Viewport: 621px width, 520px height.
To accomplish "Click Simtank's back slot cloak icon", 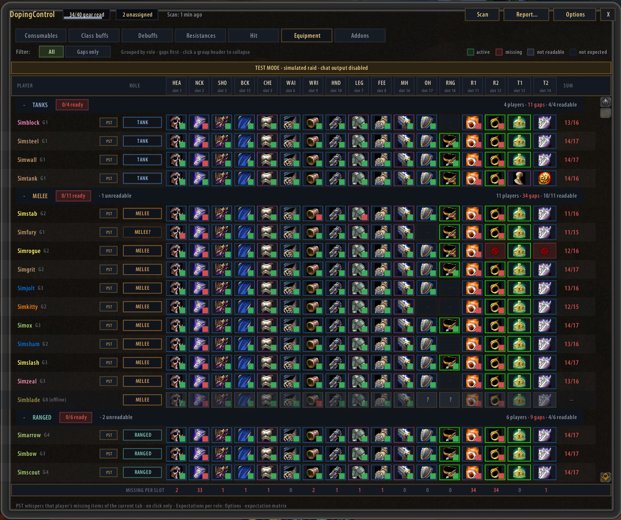I will point(245,179).
